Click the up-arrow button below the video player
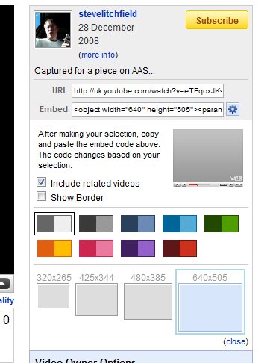Screen dimensions: 270x363 4,283
